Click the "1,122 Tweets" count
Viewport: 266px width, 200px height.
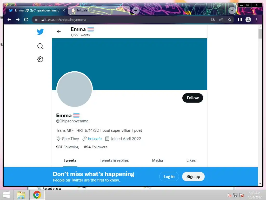click(x=80, y=35)
